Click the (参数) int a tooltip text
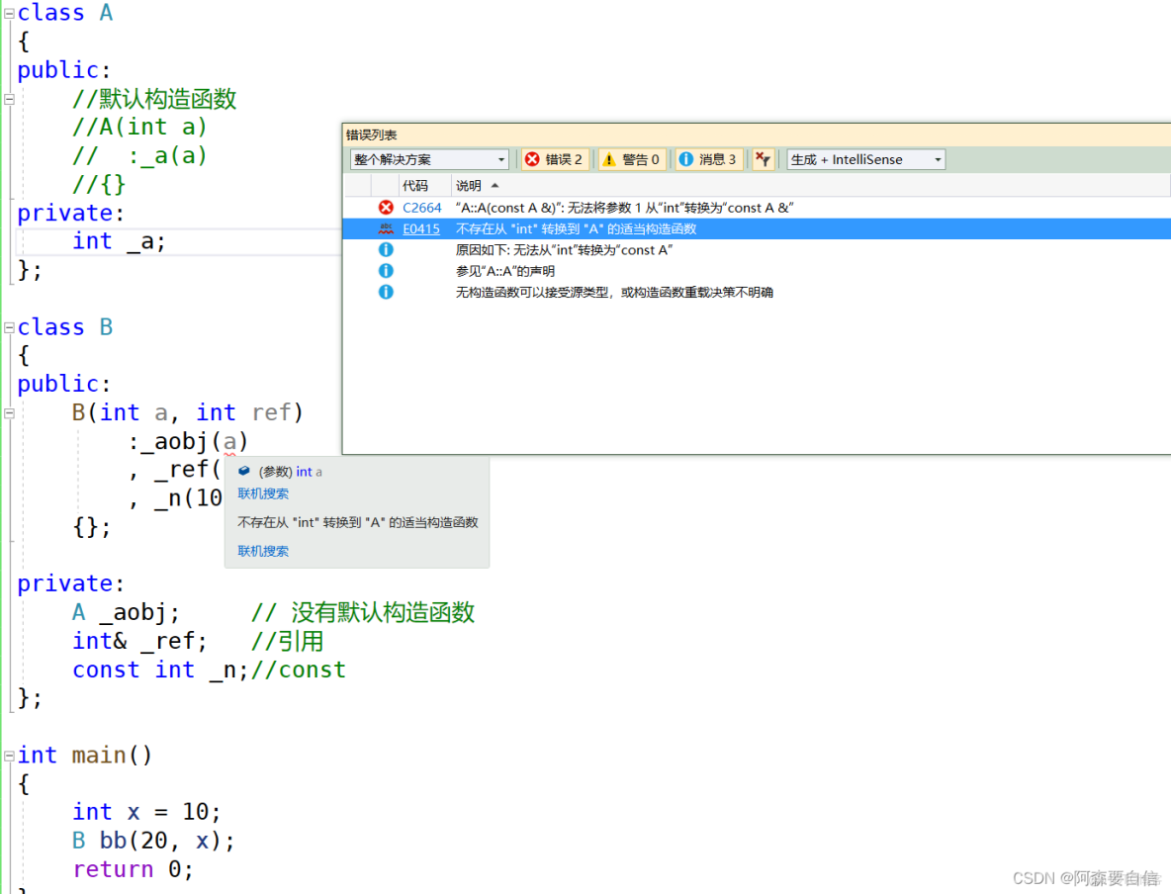This screenshot has height=894, width=1171. (291, 472)
